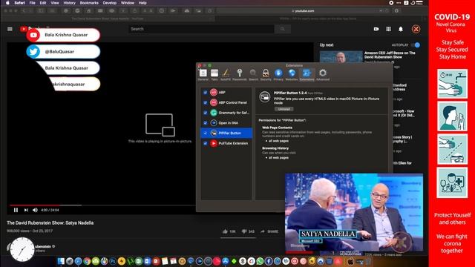
Task: Click the Satya Nadella picture-in-picture window
Action: 354,212
